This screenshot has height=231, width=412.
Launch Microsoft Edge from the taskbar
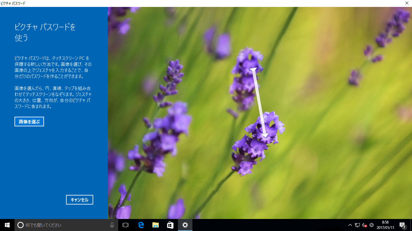(141, 225)
